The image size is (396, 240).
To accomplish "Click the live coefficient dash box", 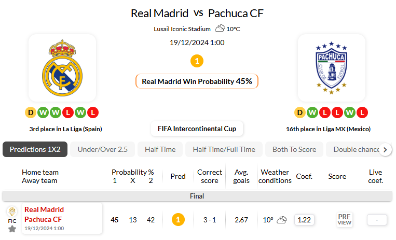I will click(377, 220).
